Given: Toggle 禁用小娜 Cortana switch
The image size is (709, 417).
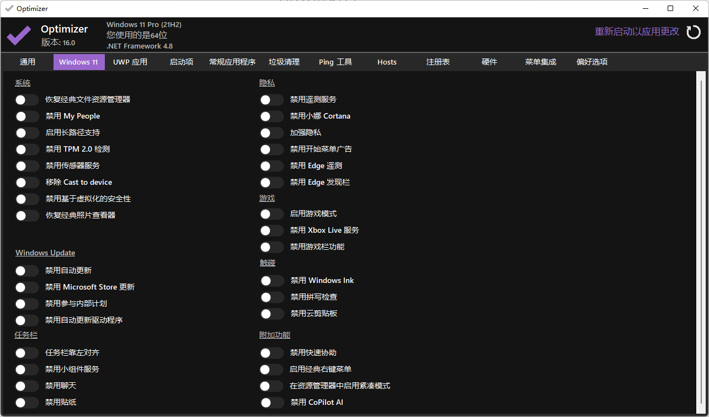Looking at the screenshot, I should [x=272, y=116].
